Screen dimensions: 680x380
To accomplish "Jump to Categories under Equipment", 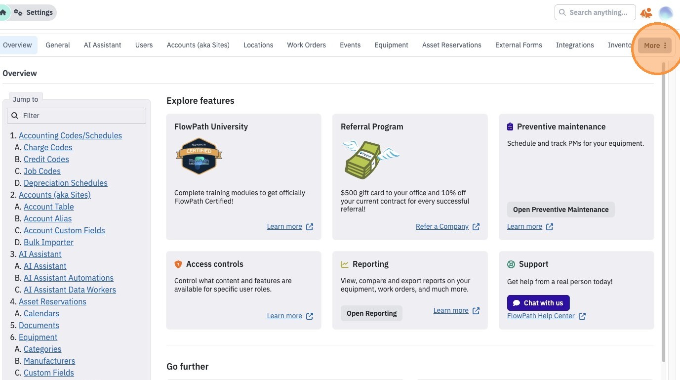I will pyautogui.click(x=42, y=349).
